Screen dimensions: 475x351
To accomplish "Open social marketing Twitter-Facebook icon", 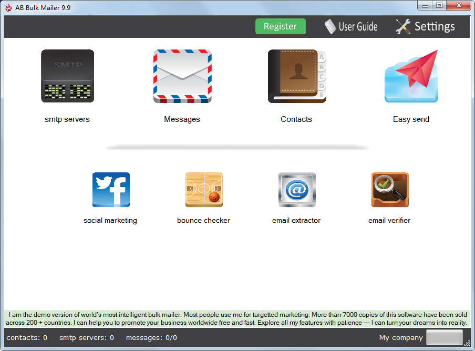I will [111, 190].
